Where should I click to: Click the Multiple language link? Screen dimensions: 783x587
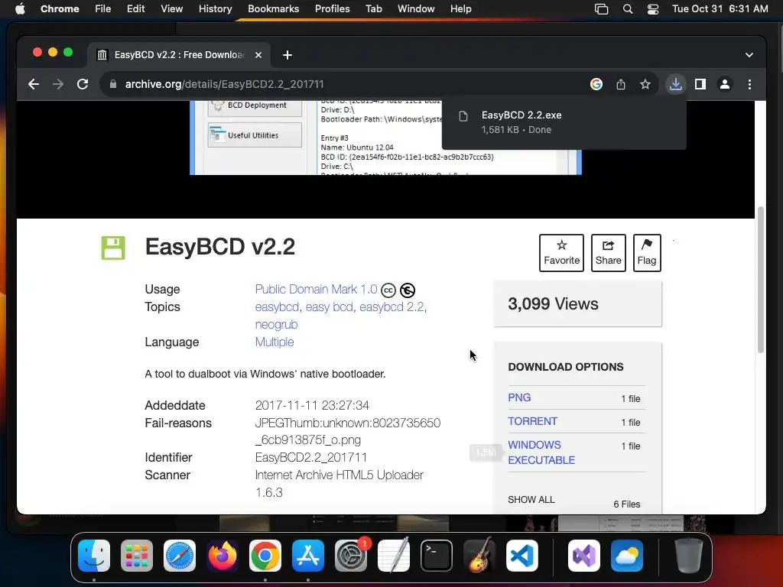[x=275, y=342]
